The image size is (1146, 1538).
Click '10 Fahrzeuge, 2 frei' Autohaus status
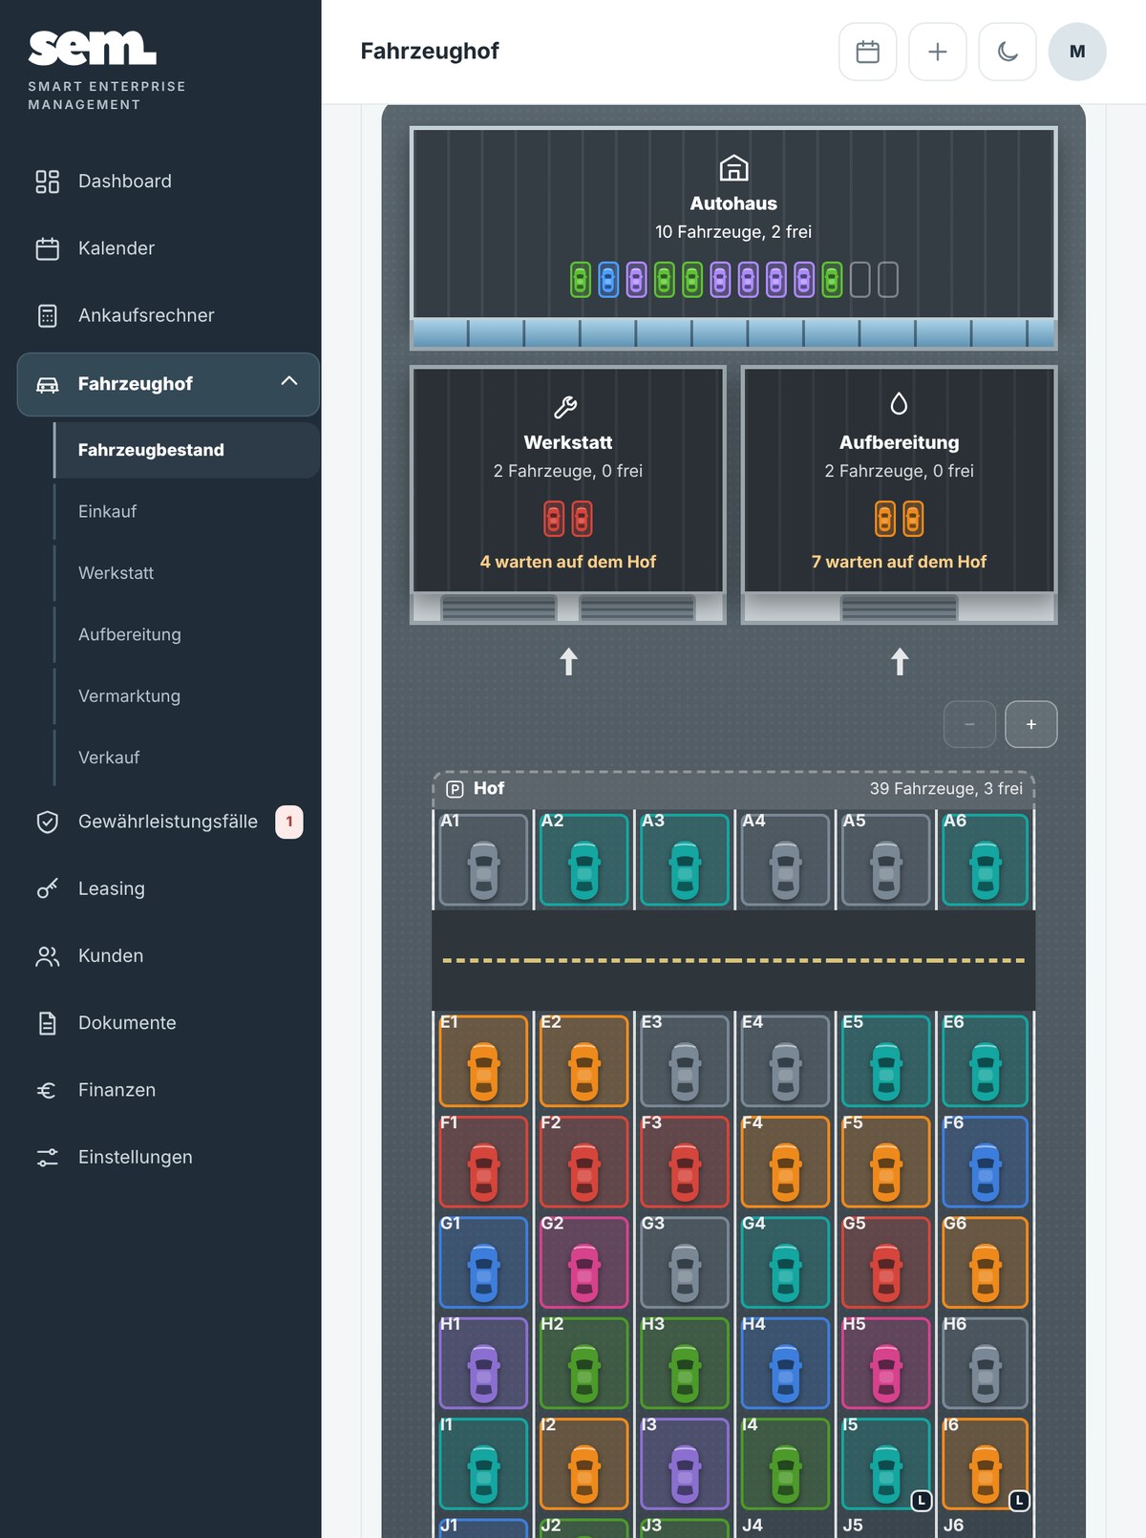[x=733, y=232]
